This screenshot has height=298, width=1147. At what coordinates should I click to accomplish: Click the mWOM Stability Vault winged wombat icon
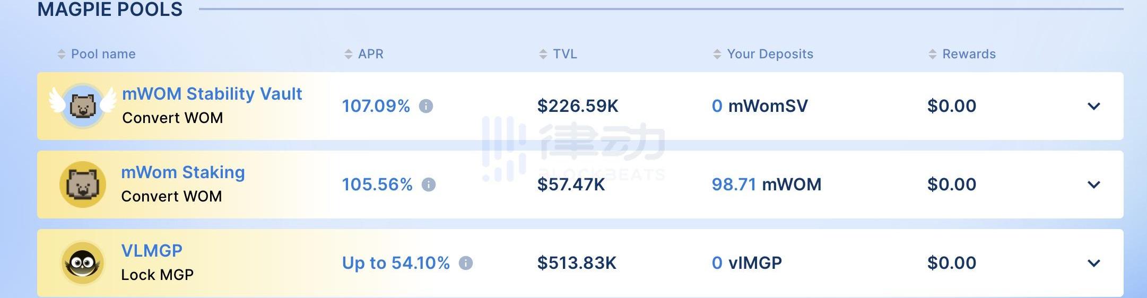pyautogui.click(x=83, y=105)
